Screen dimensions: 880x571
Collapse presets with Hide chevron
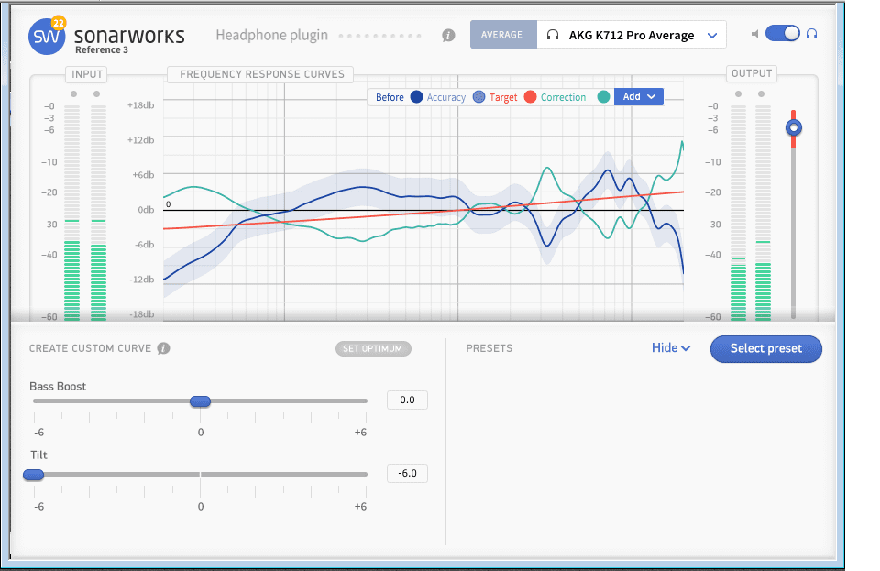[x=671, y=348]
